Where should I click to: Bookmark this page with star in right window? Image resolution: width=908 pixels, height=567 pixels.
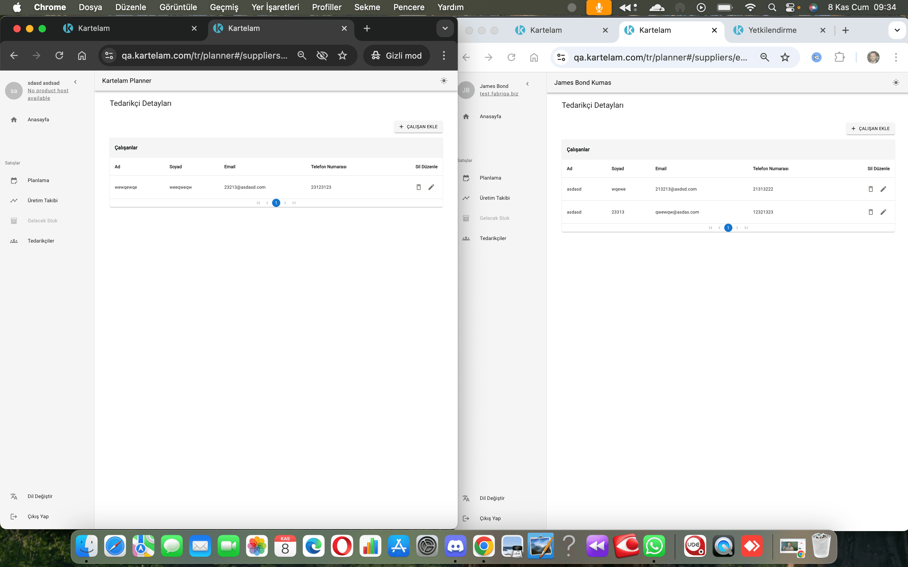(x=785, y=57)
